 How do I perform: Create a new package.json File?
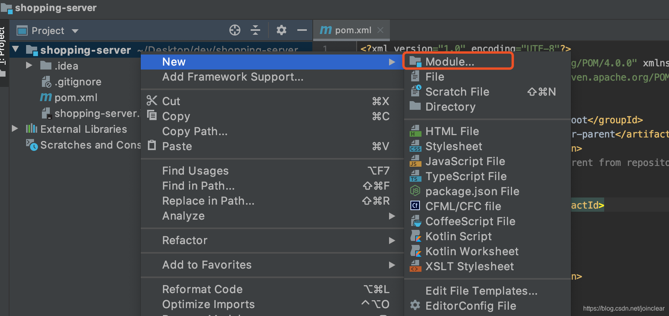point(488,191)
